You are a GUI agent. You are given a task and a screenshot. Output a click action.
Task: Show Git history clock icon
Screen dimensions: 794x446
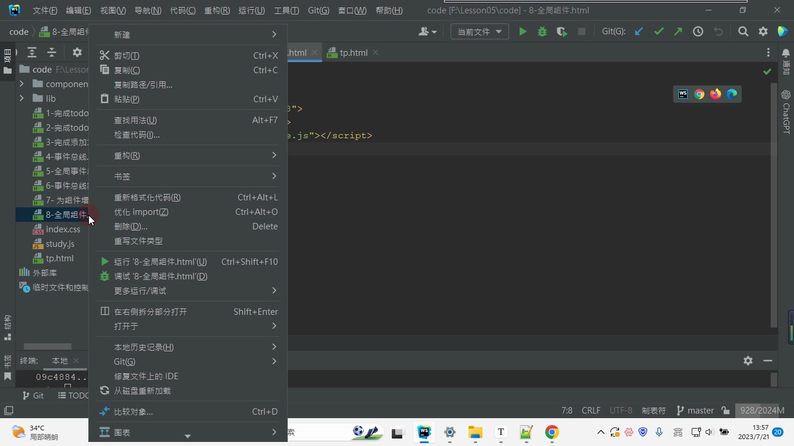point(698,32)
